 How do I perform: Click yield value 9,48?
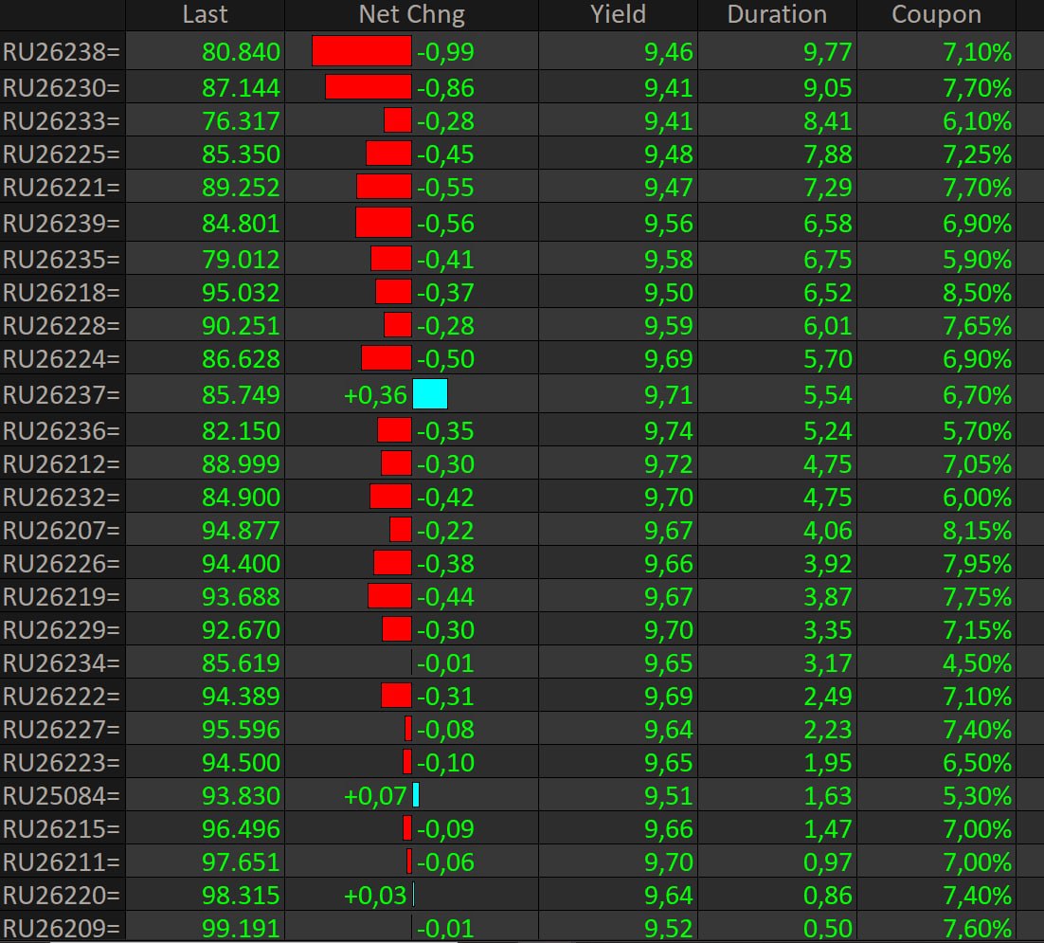point(669,154)
